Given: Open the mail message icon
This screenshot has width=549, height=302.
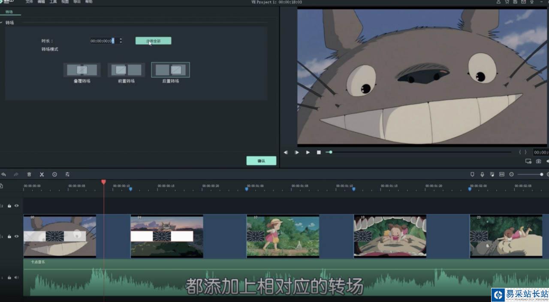Looking at the screenshot, I should 524,2.
